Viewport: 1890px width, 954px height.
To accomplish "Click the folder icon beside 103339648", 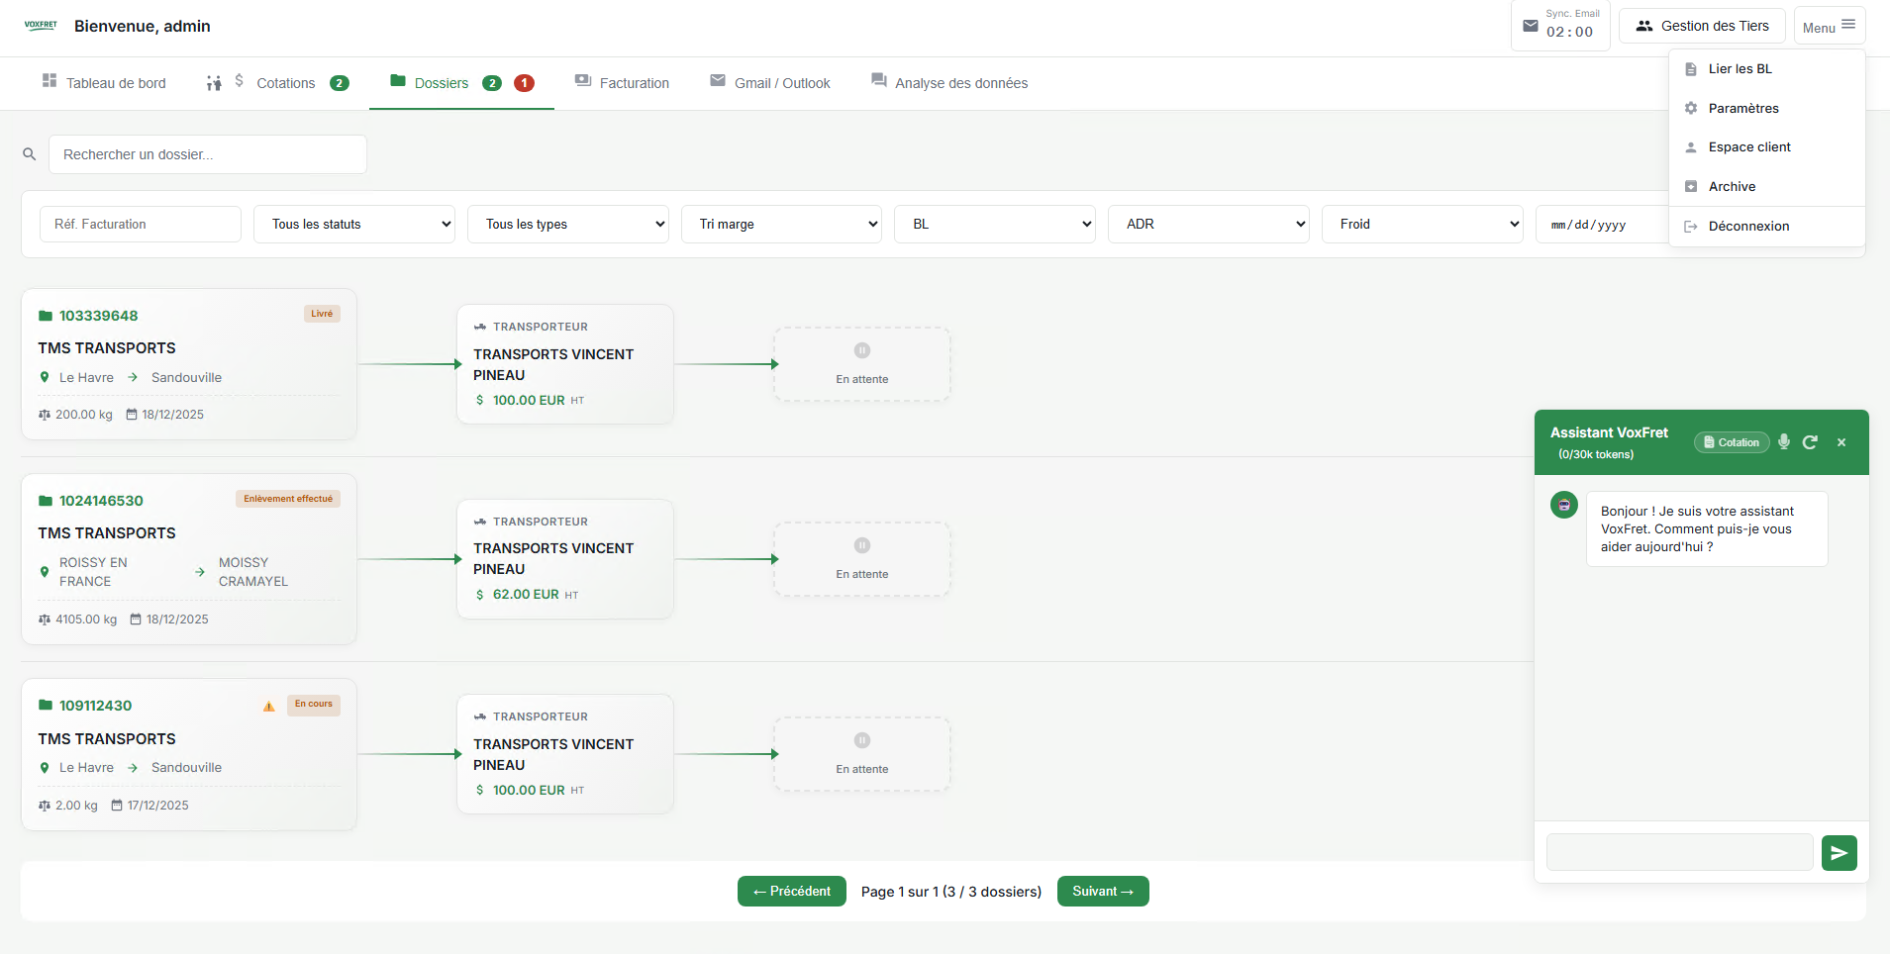I will click(44, 315).
